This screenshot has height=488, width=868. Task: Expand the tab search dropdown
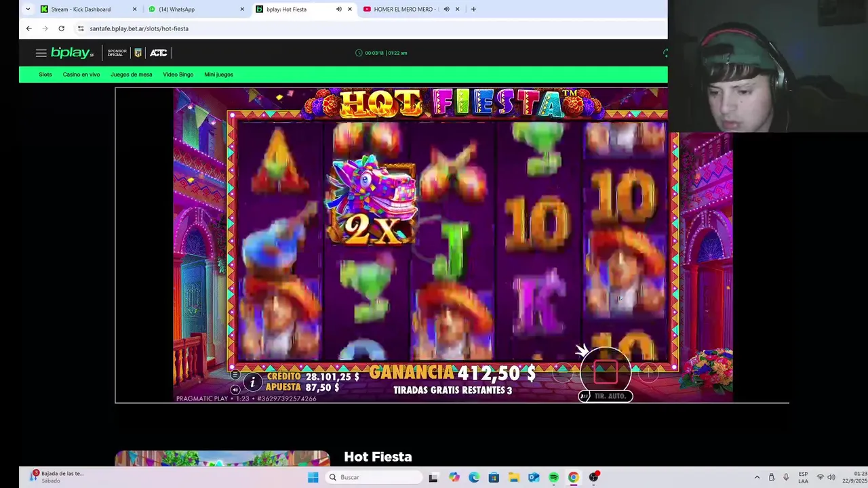28,9
